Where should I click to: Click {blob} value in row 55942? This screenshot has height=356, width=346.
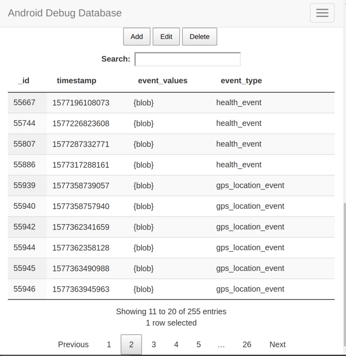point(144,227)
